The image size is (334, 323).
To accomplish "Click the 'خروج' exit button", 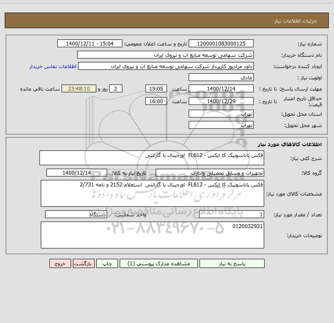I will tap(60, 263).
